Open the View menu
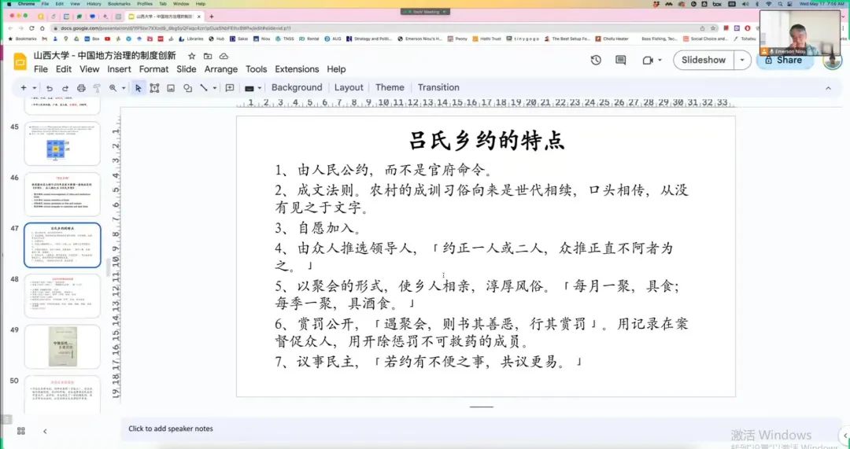The width and height of the screenshot is (850, 449). tap(90, 69)
